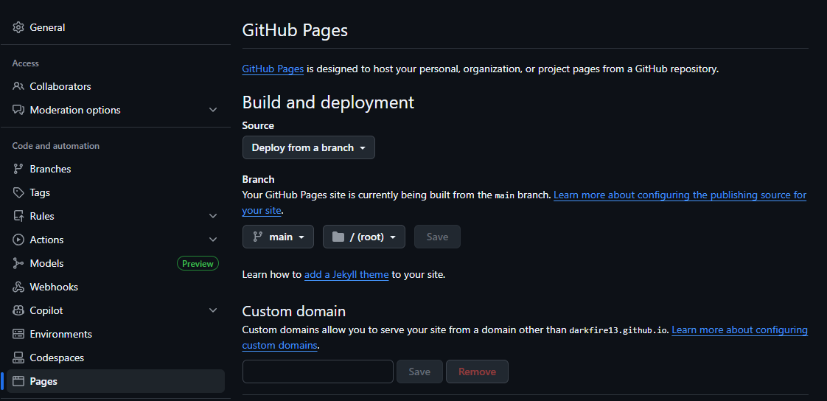Image resolution: width=827 pixels, height=401 pixels.
Task: Click the Collaborators people icon
Action: 18,86
